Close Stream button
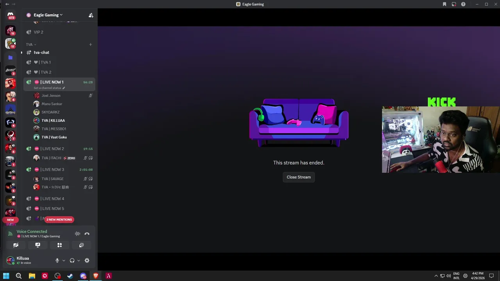Image resolution: width=500 pixels, height=281 pixels. coord(299,177)
